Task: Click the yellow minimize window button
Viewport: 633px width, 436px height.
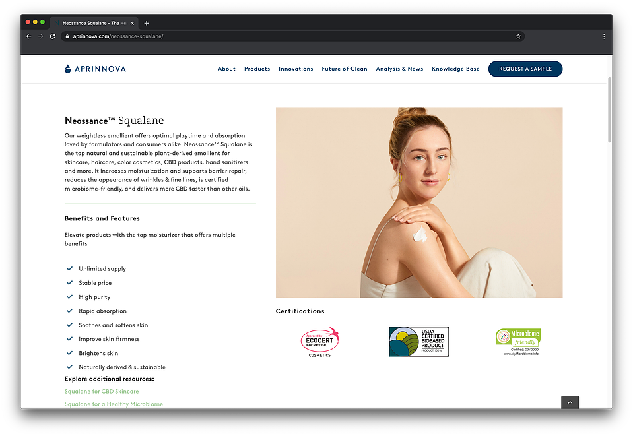Action: point(35,22)
